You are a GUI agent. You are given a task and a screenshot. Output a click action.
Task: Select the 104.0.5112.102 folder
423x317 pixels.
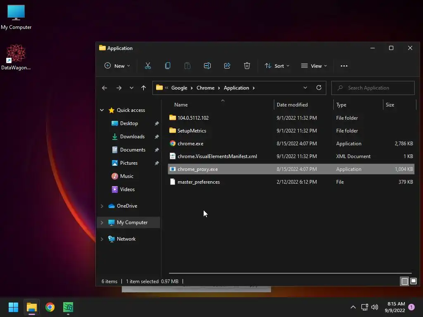(x=291, y=118)
